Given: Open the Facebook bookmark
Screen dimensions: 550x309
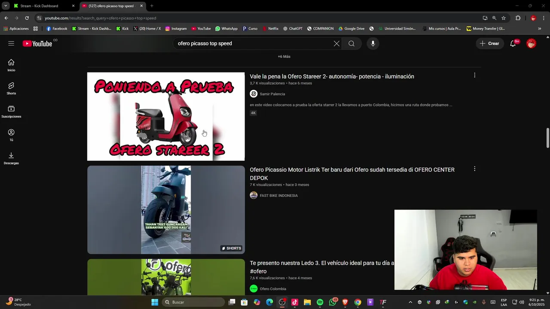Looking at the screenshot, I should 57,29.
